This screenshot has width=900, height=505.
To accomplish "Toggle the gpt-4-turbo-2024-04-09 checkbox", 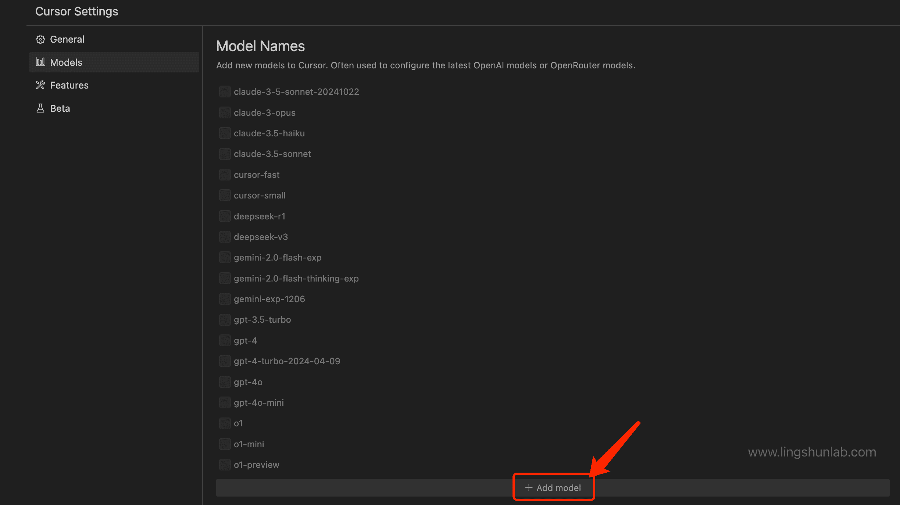I will [x=225, y=361].
